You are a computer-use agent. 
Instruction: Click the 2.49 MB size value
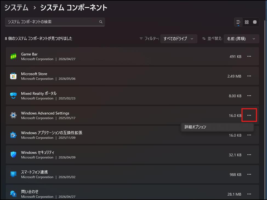tap(234, 76)
